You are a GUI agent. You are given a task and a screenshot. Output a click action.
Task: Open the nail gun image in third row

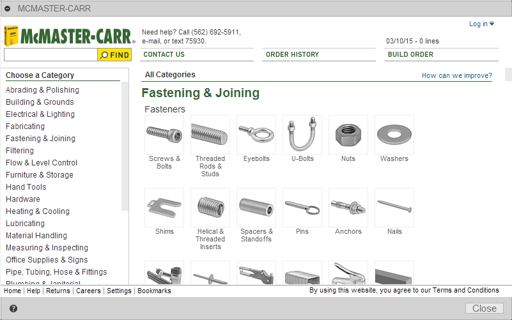pos(164,272)
